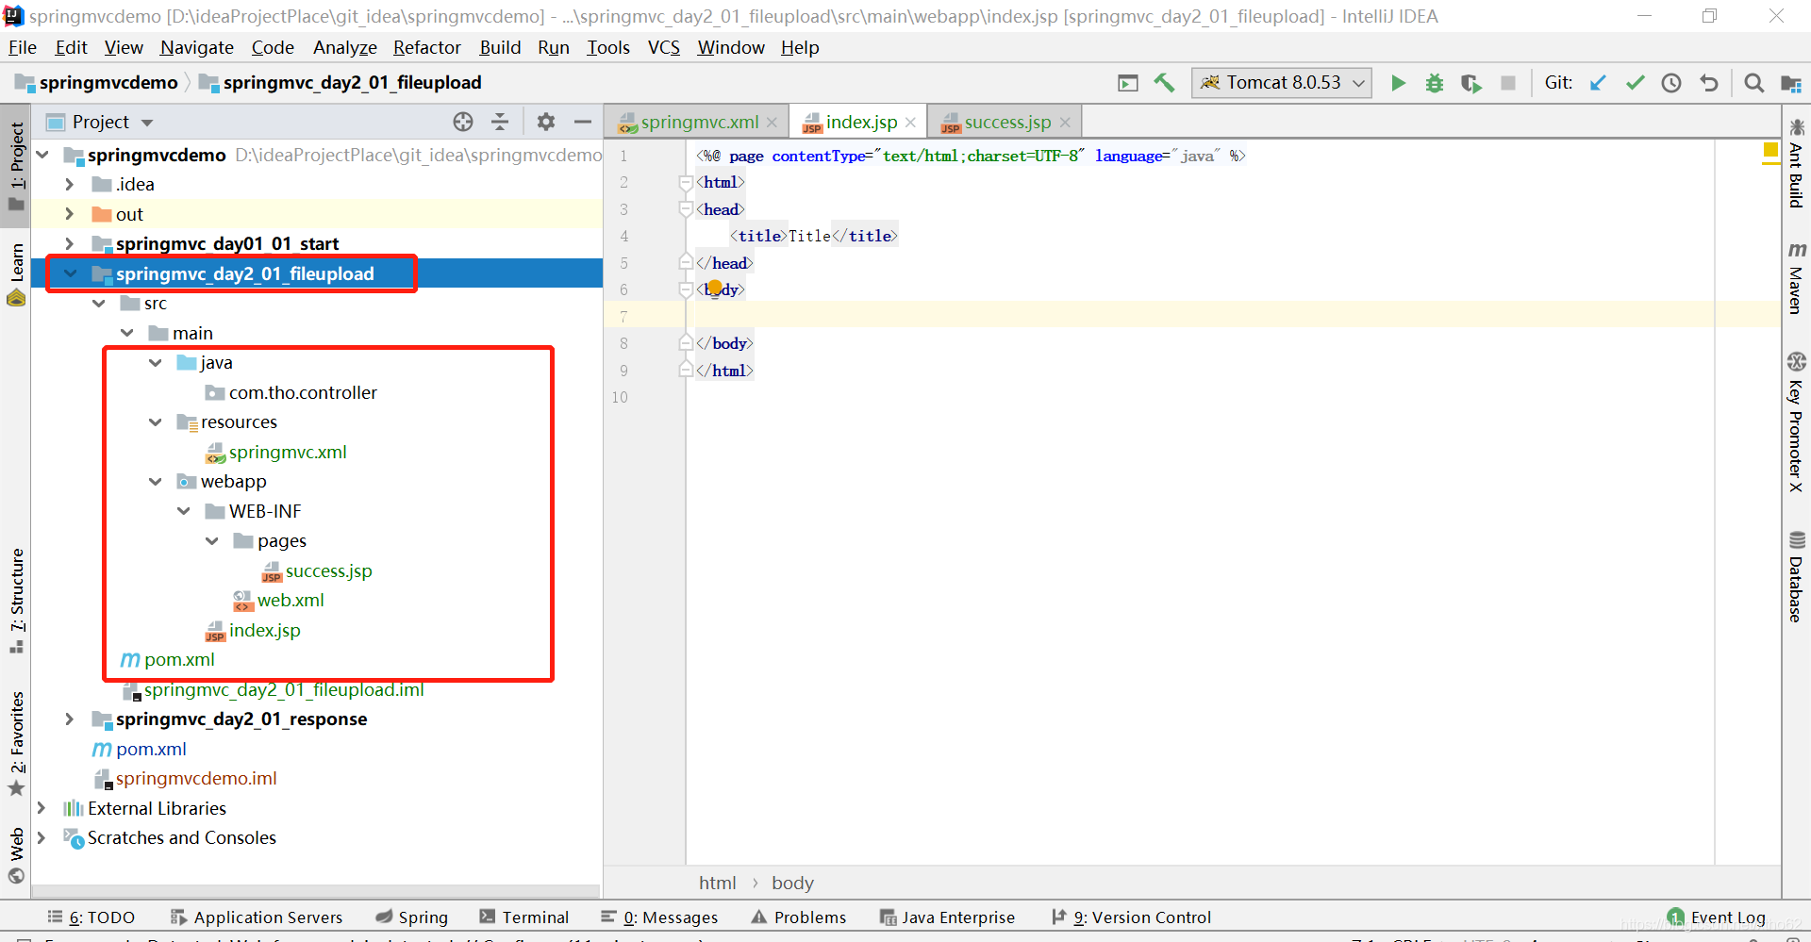Viewport: 1811px width, 942px height.
Task: Git update project blue arrow icon
Action: pos(1598,83)
